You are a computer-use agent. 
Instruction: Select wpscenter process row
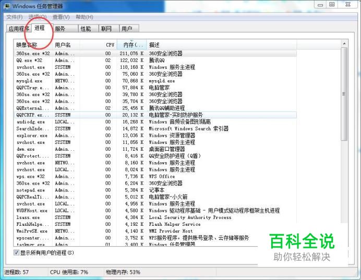[x=155, y=238]
